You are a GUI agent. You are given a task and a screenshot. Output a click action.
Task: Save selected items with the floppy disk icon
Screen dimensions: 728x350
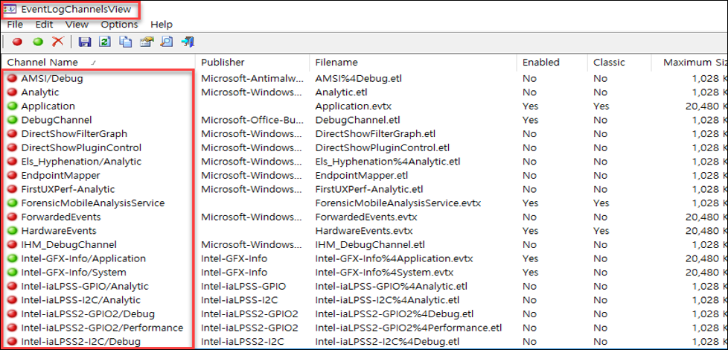pos(85,42)
